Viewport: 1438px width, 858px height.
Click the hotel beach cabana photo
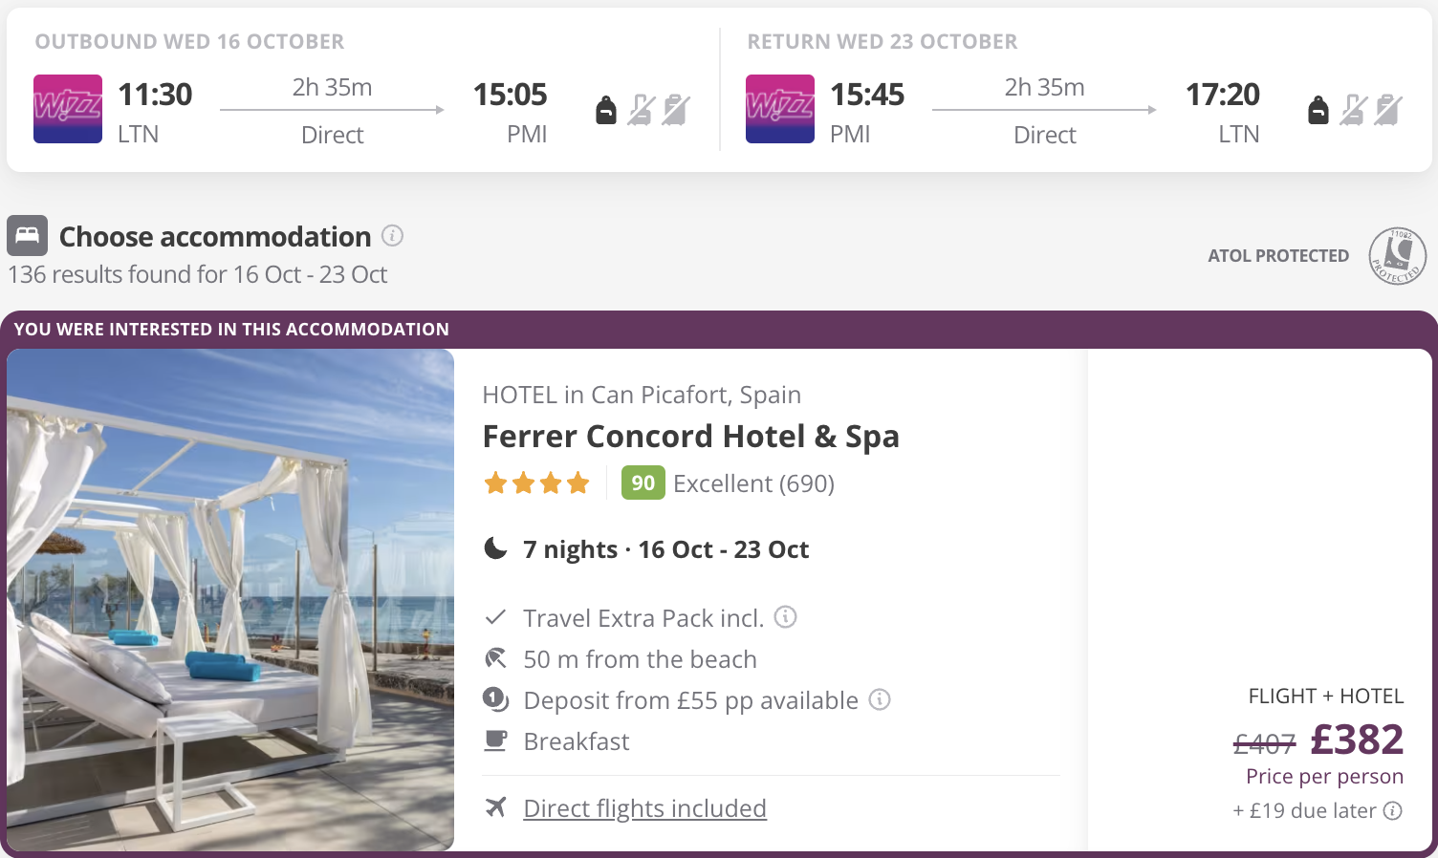point(230,599)
